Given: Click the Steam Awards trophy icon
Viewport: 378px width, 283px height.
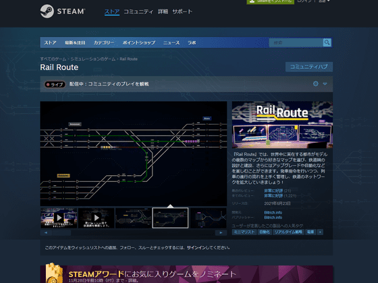Looking at the screenshot, I should 53,273.
